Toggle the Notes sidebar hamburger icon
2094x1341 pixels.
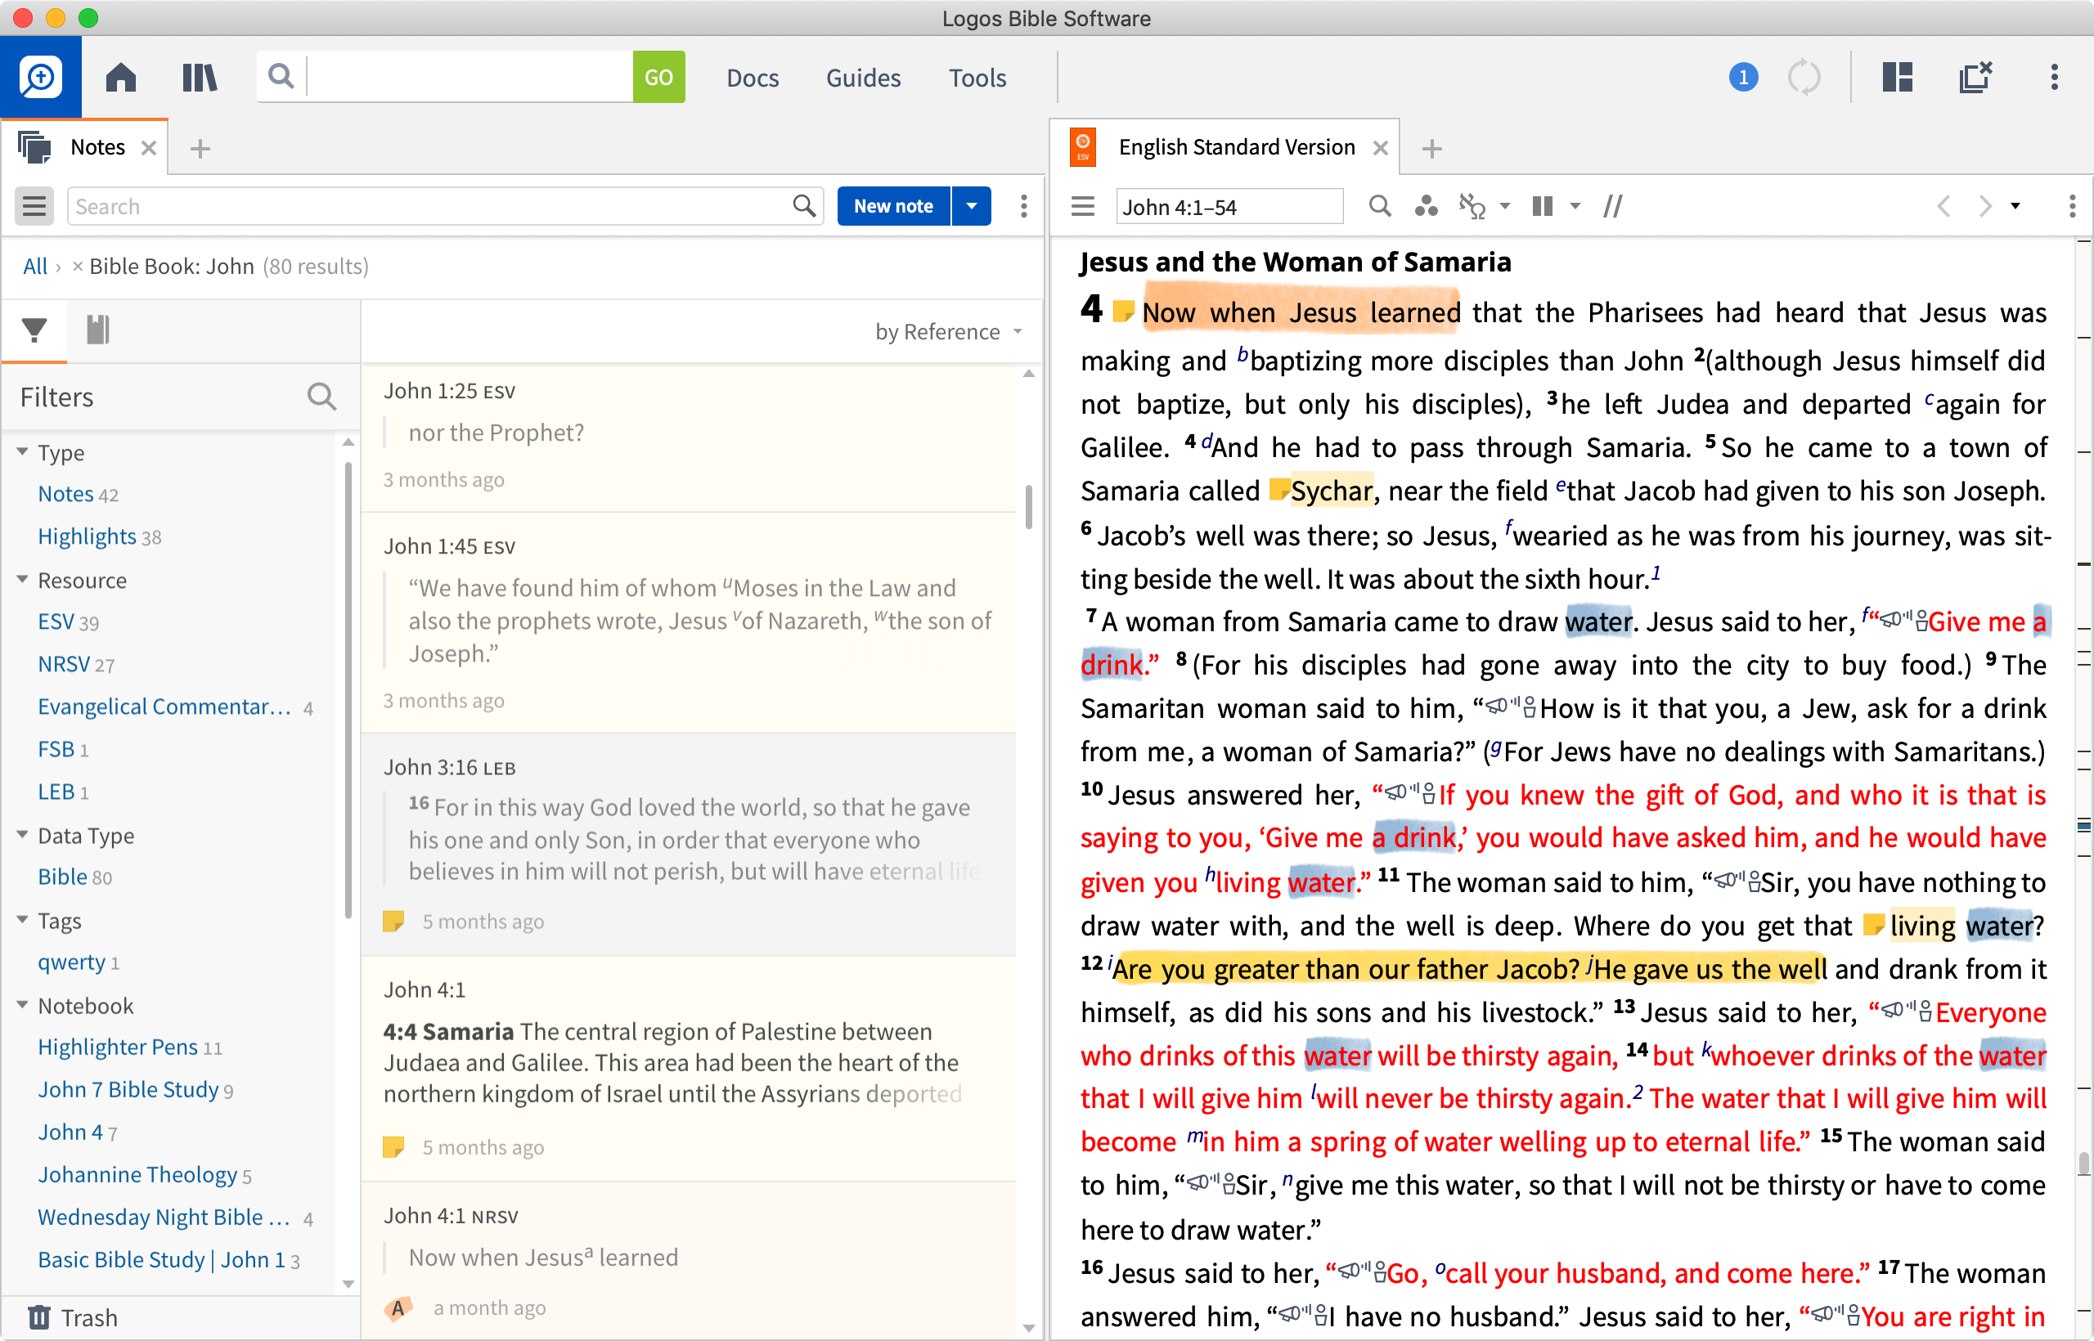[x=34, y=206]
